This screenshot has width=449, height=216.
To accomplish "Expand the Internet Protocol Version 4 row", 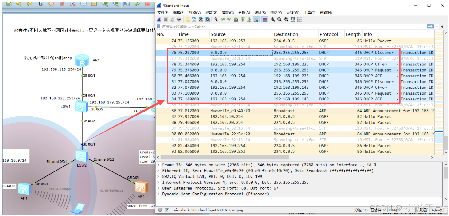I will coord(158,183).
